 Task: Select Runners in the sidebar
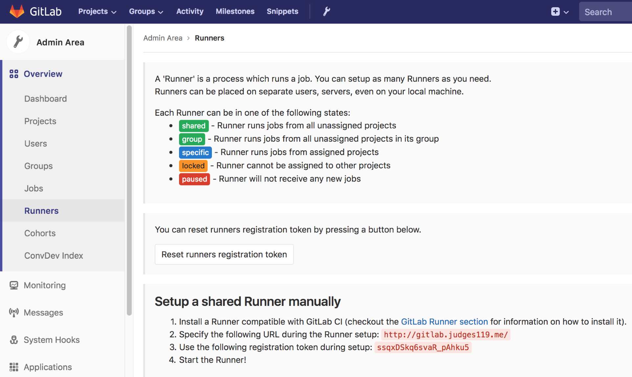coord(41,211)
